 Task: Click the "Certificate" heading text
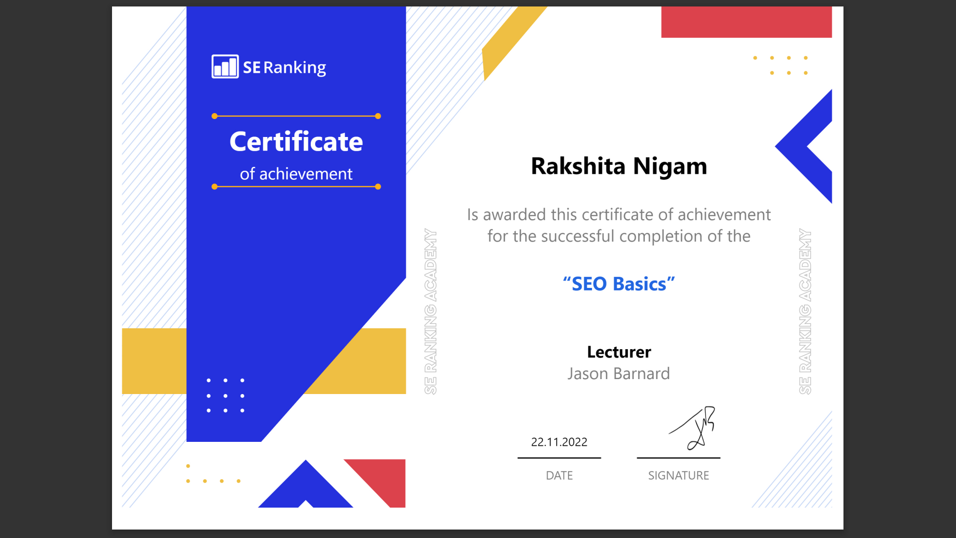[x=296, y=141]
